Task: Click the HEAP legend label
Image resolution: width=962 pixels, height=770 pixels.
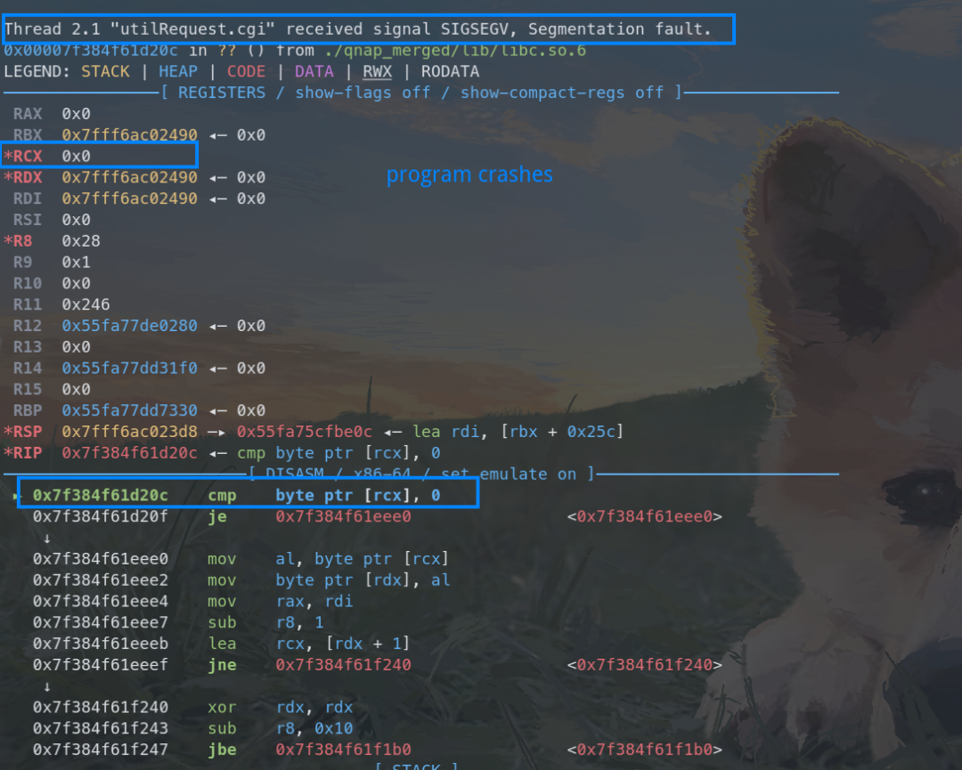Action: [x=178, y=72]
